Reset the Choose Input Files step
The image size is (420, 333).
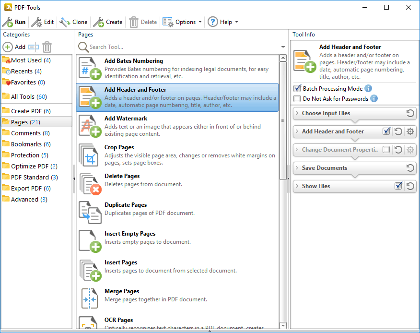(x=410, y=113)
